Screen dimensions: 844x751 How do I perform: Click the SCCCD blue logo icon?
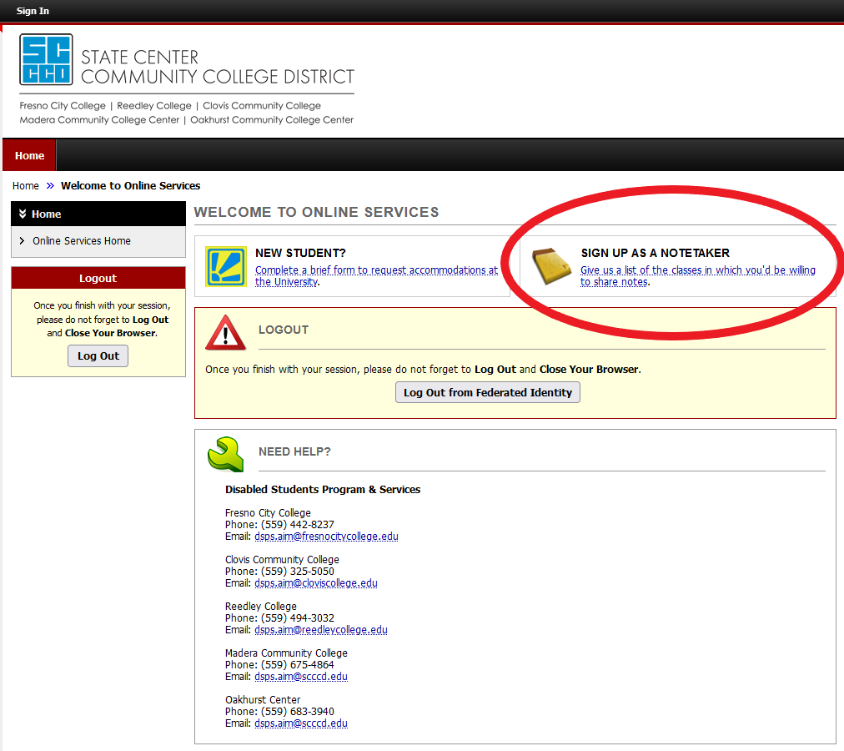(47, 59)
